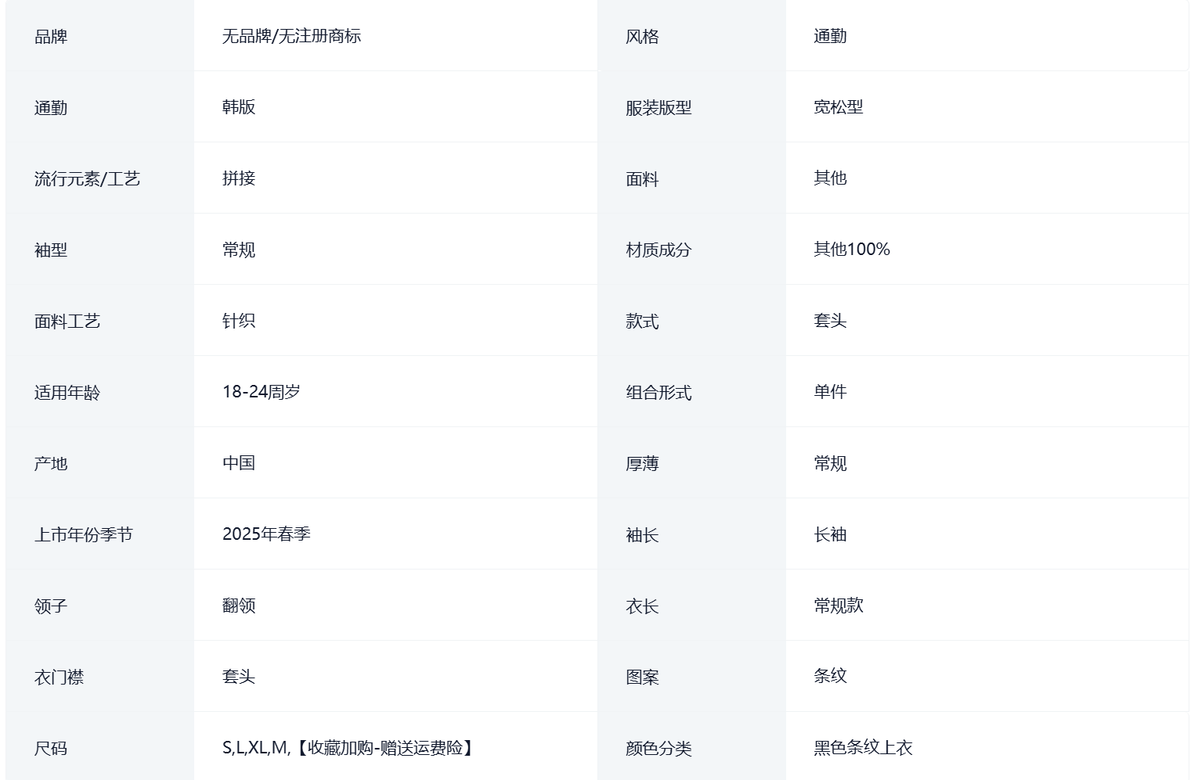
Task: Select the 长袖 sleeve length value
Action: point(830,534)
